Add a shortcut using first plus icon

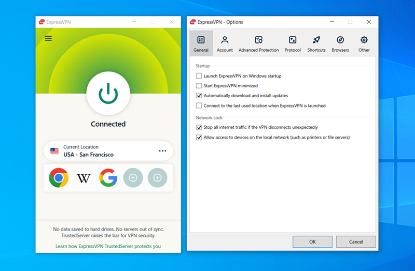[133, 178]
